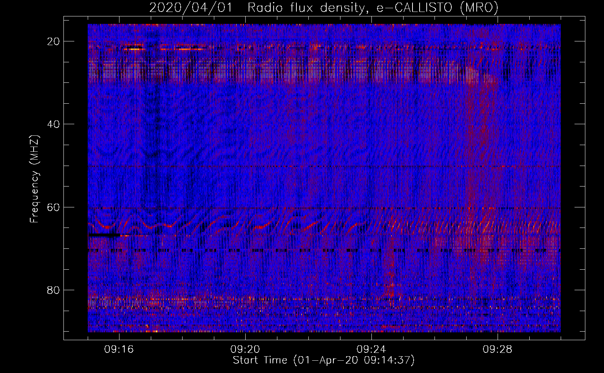
Task: Click the 80 MHz frequency tick label
Action: [x=54, y=290]
